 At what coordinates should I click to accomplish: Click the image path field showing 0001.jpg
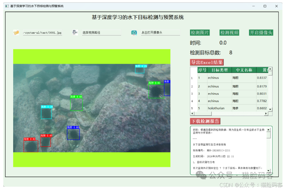tap(42, 33)
